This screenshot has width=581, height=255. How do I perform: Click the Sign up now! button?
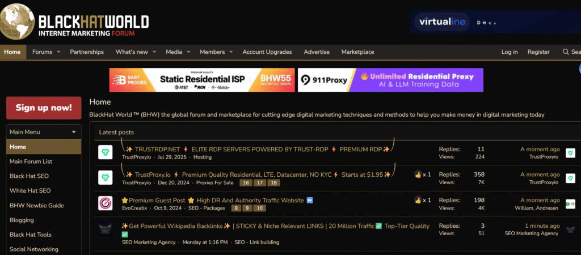pyautogui.click(x=44, y=108)
